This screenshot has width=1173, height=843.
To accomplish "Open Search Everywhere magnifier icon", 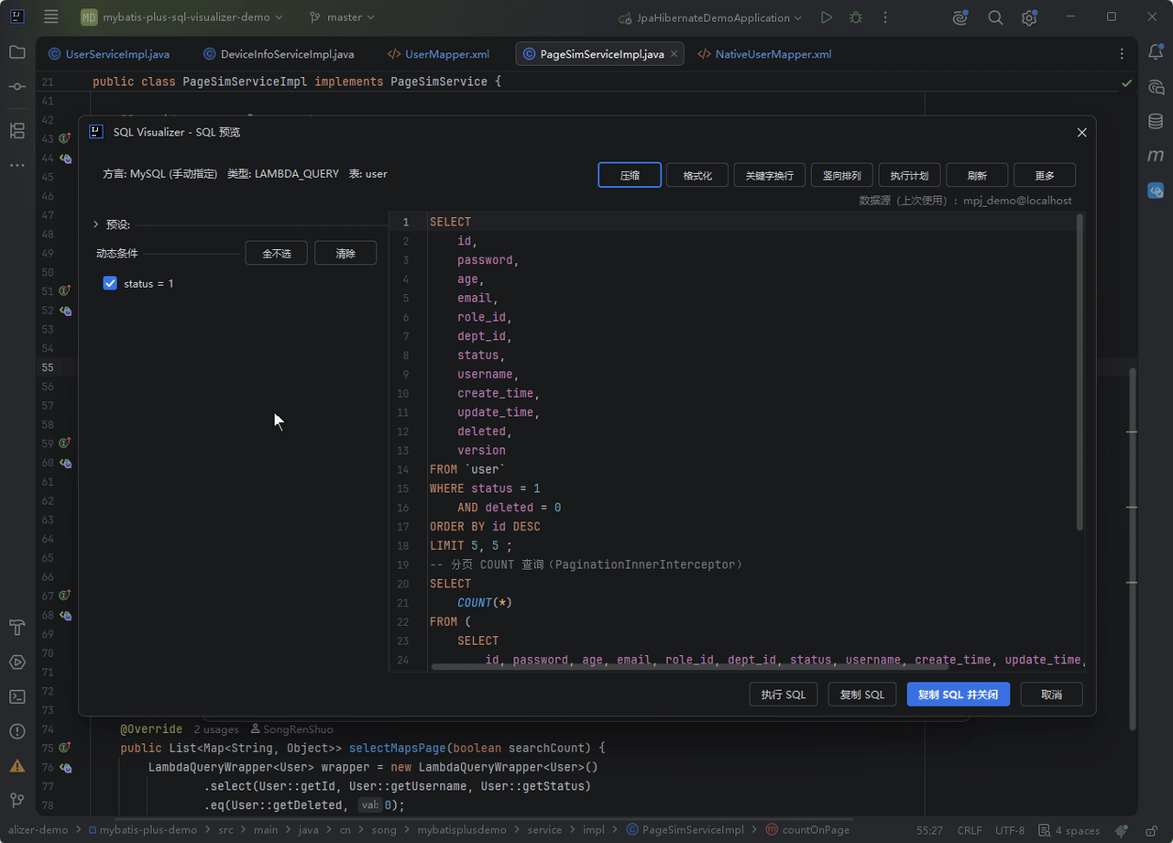I will [995, 17].
